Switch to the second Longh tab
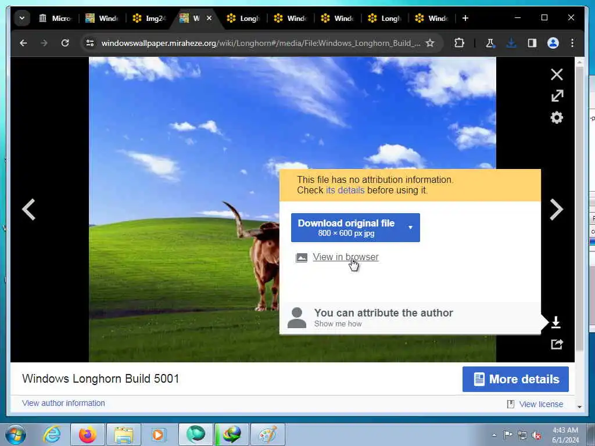595x446 pixels. (x=385, y=18)
